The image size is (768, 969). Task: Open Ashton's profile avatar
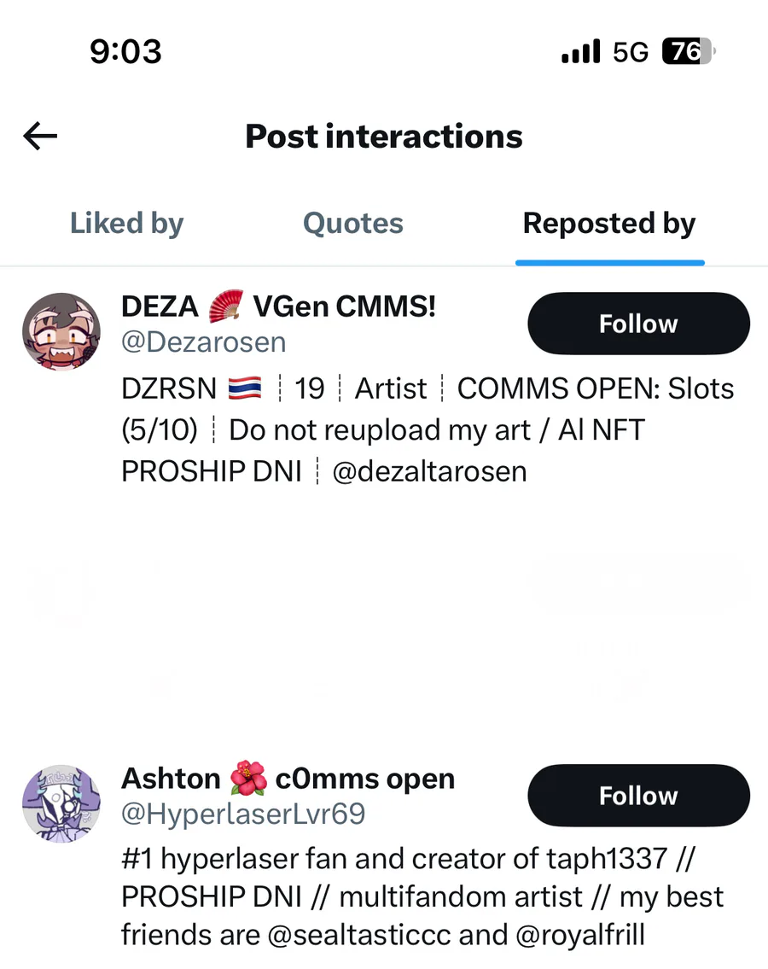pyautogui.click(x=61, y=804)
